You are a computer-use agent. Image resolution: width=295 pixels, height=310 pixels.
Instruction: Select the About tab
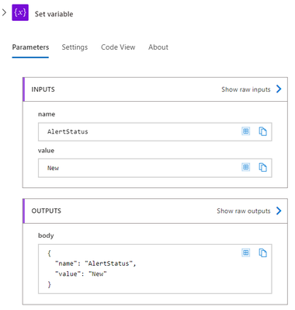pyautogui.click(x=158, y=47)
